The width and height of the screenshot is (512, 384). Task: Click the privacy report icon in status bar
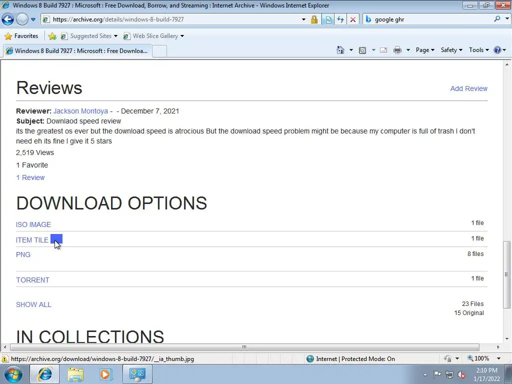coord(448,358)
